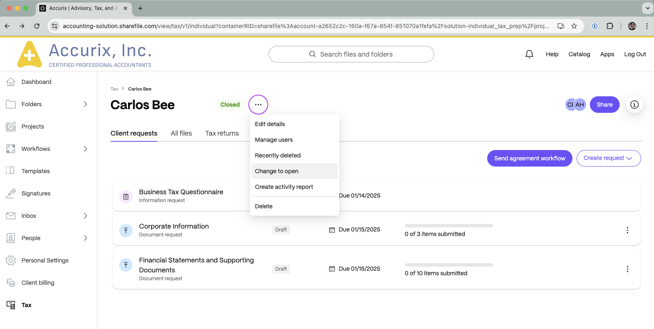Open the Dashboard home icon
Screen dimensions: 654x329
pos(11,82)
